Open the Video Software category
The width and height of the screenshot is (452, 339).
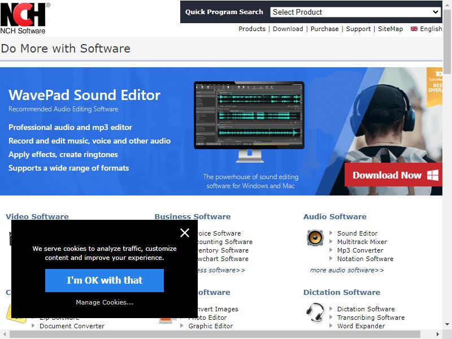[x=37, y=216]
